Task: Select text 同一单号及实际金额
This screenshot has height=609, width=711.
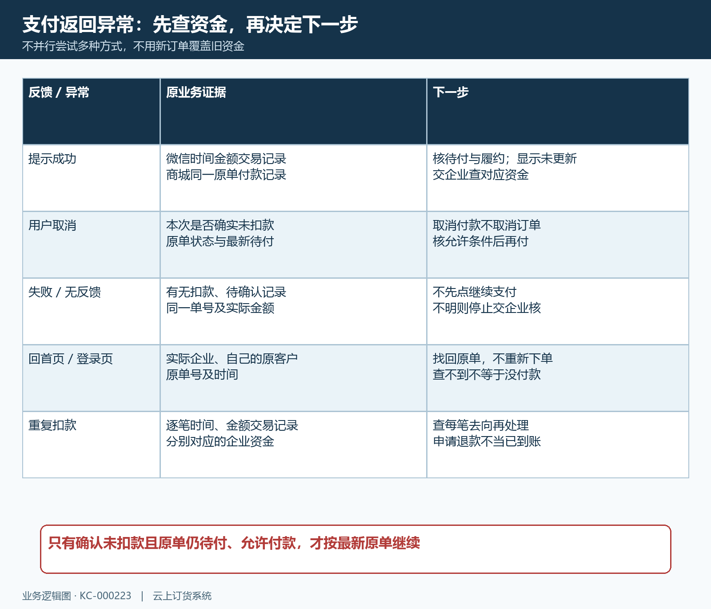Action: [x=220, y=308]
